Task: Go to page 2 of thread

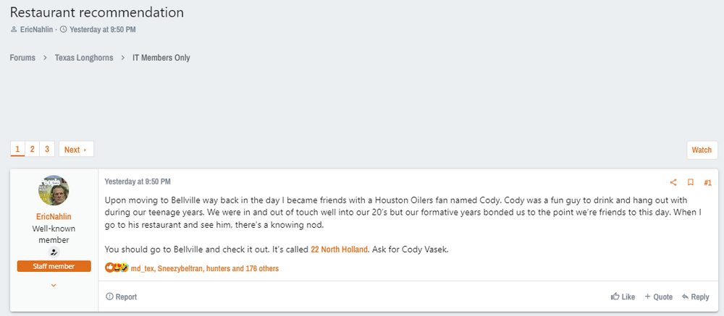Action: [x=33, y=150]
